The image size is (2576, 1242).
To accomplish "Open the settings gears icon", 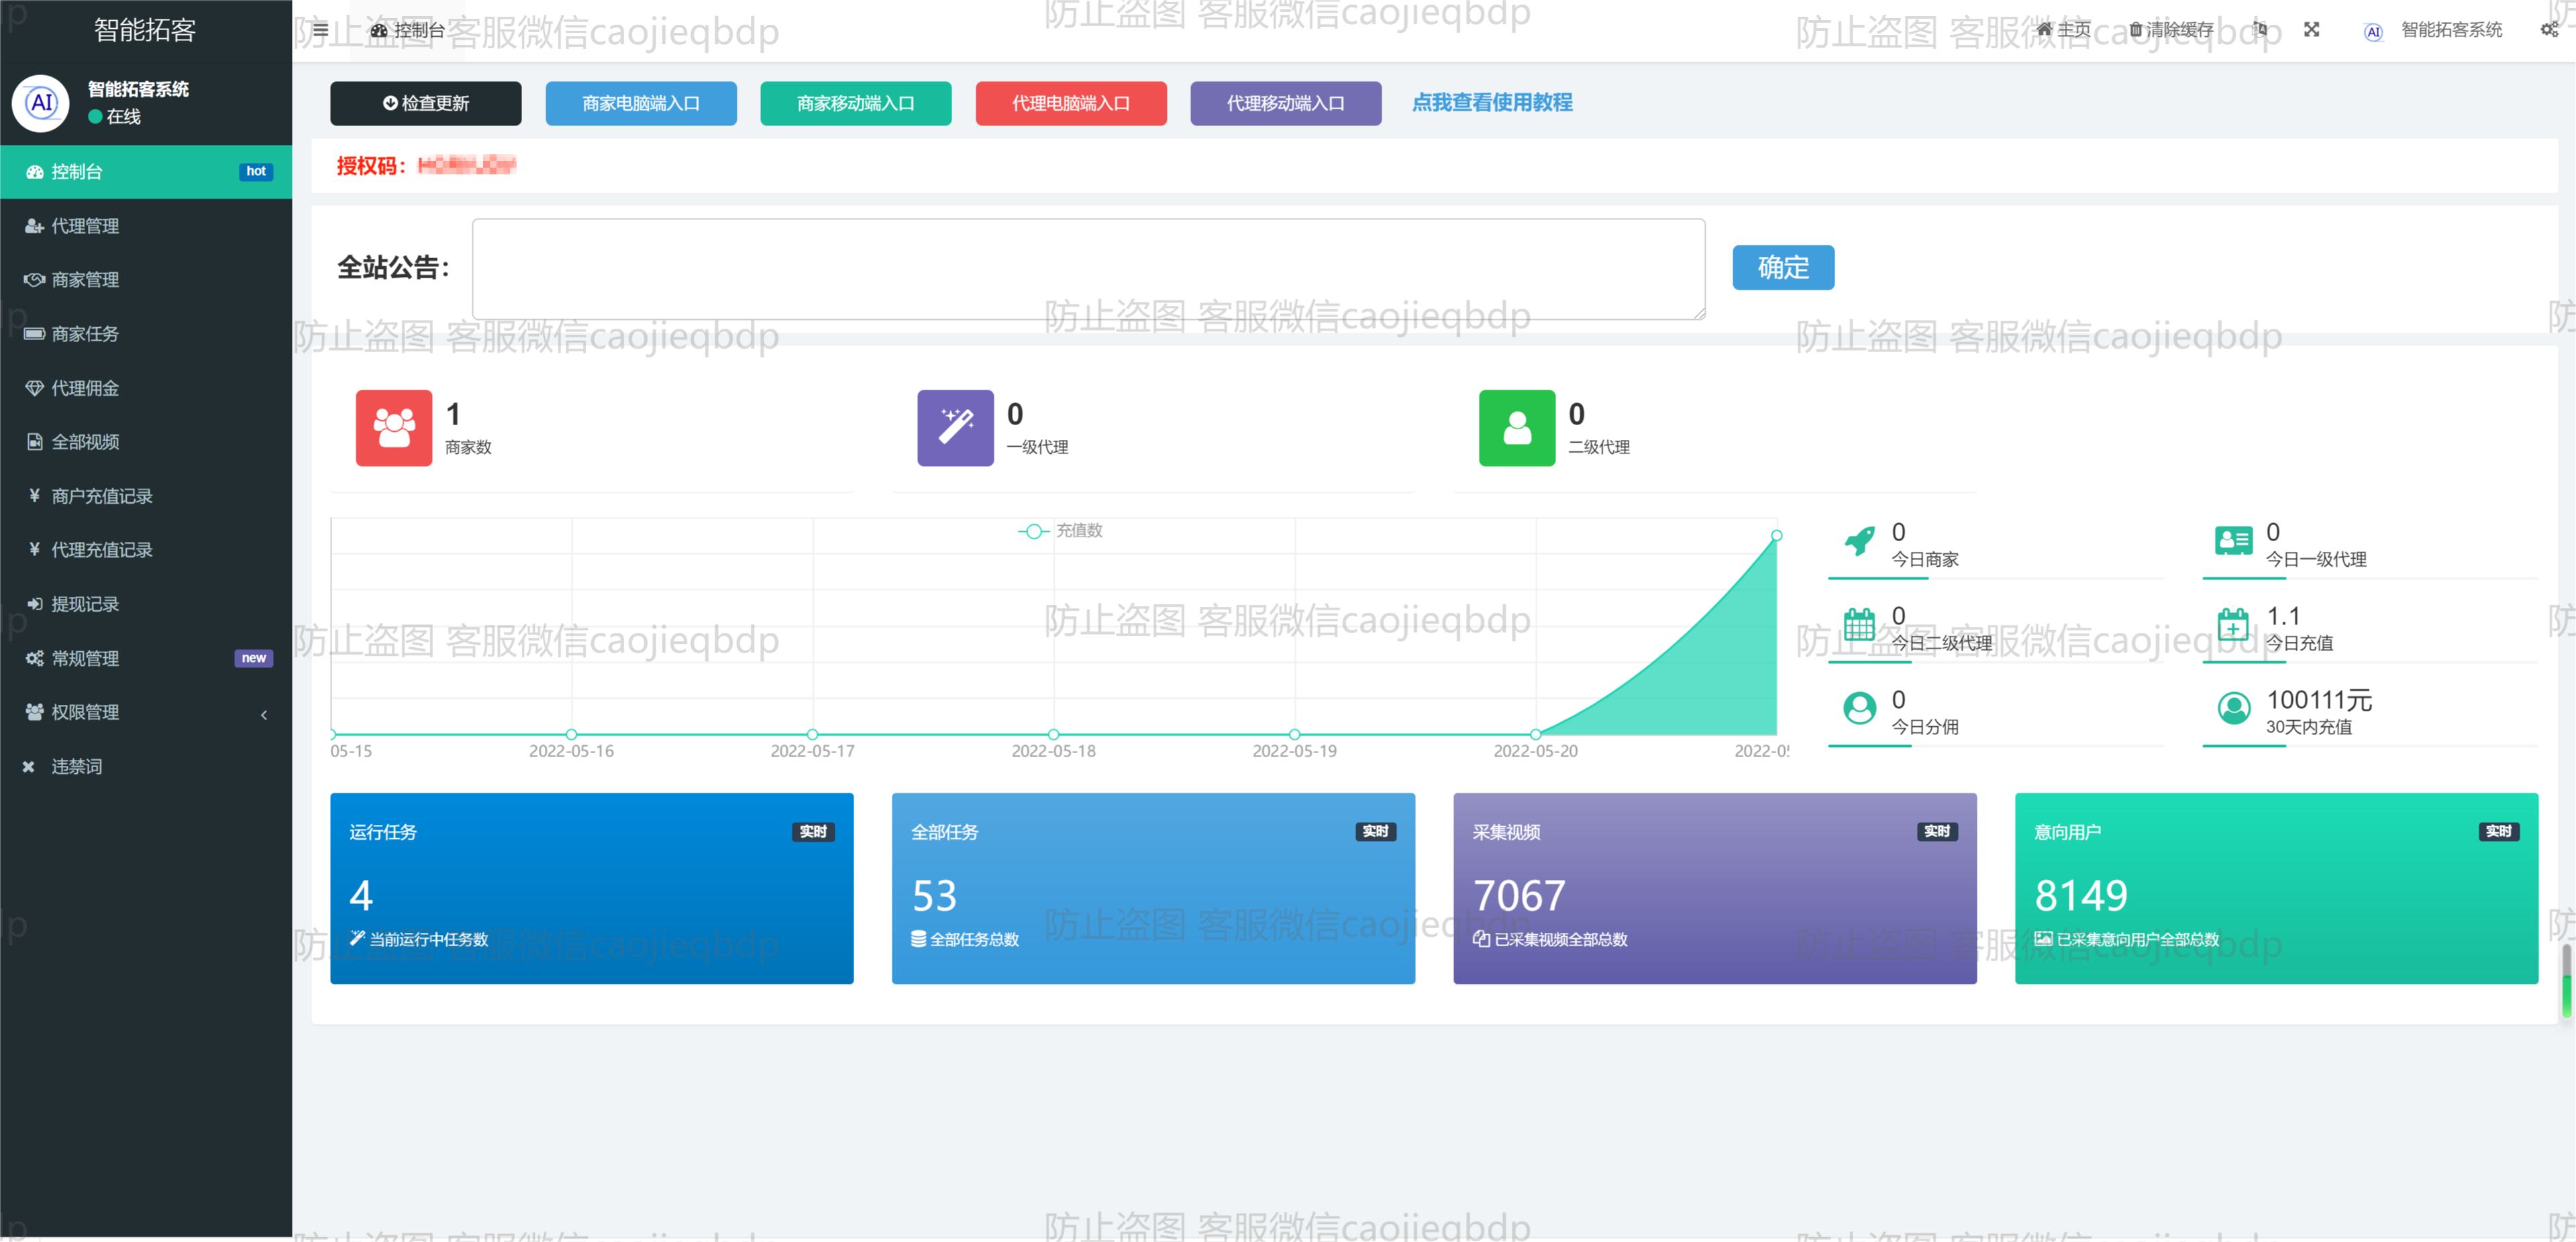I will click(2549, 29).
